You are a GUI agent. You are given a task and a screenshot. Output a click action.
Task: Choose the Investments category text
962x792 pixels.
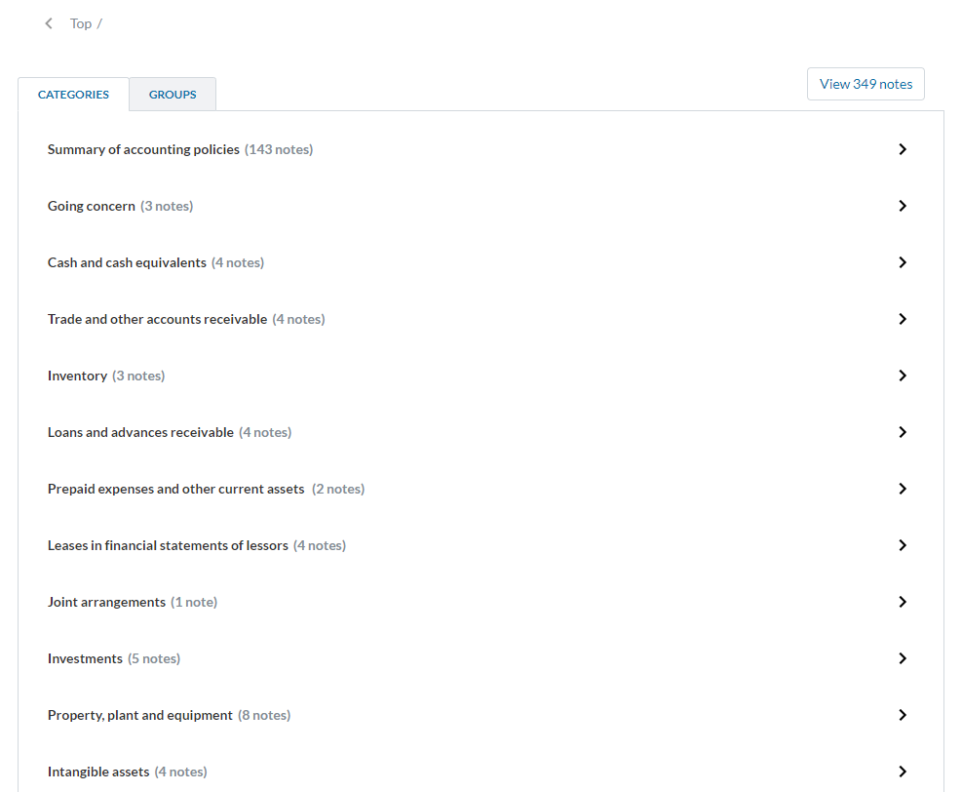(x=85, y=658)
